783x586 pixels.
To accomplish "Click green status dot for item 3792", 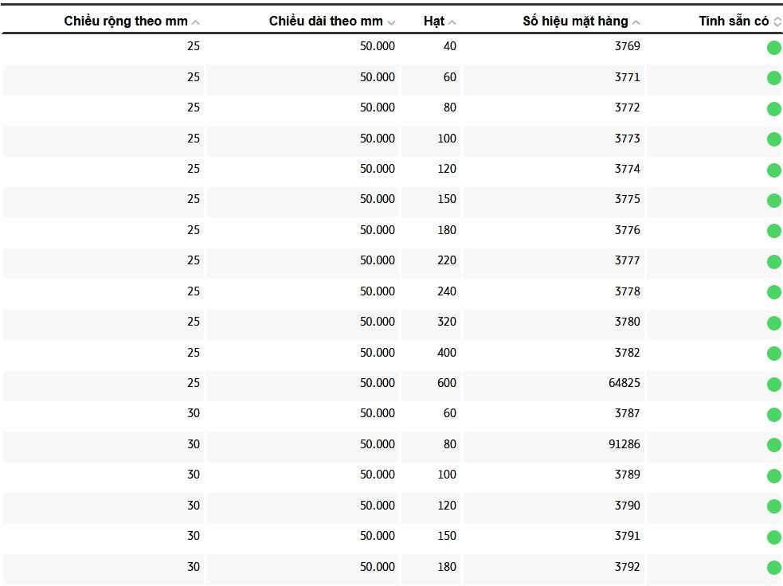I will pos(773,568).
